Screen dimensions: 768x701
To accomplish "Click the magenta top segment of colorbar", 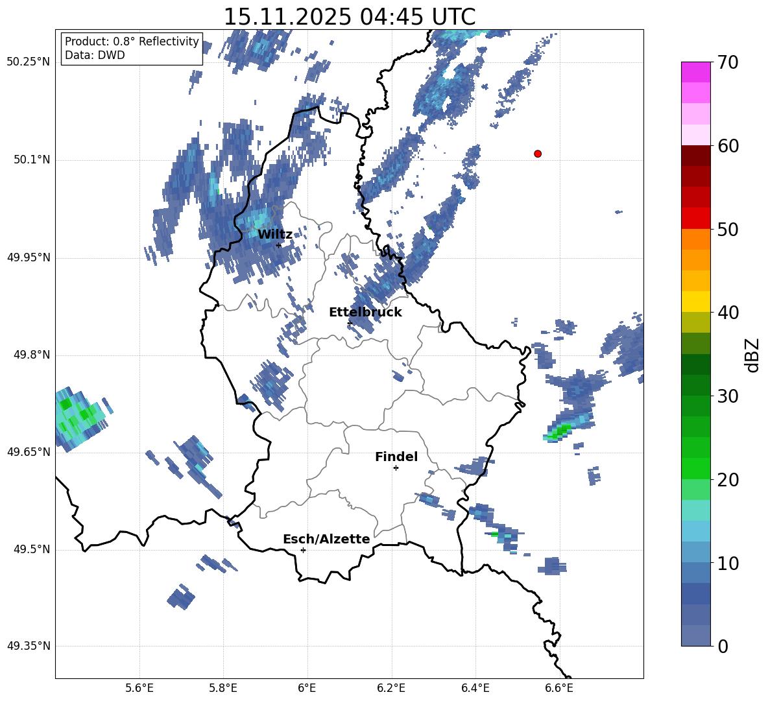I will [x=695, y=72].
